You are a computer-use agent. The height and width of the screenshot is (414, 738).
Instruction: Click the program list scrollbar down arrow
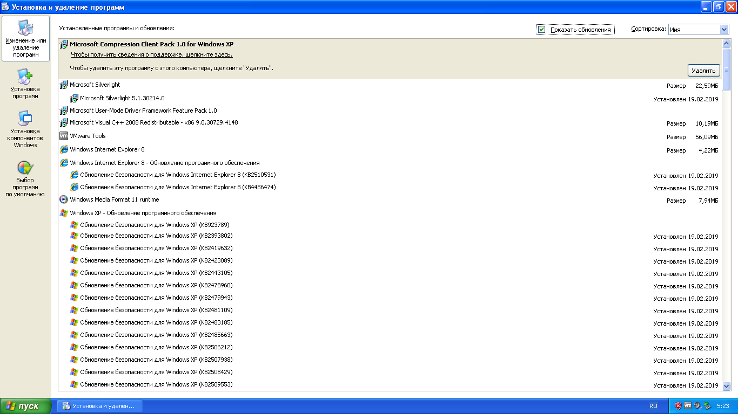pyautogui.click(x=726, y=386)
